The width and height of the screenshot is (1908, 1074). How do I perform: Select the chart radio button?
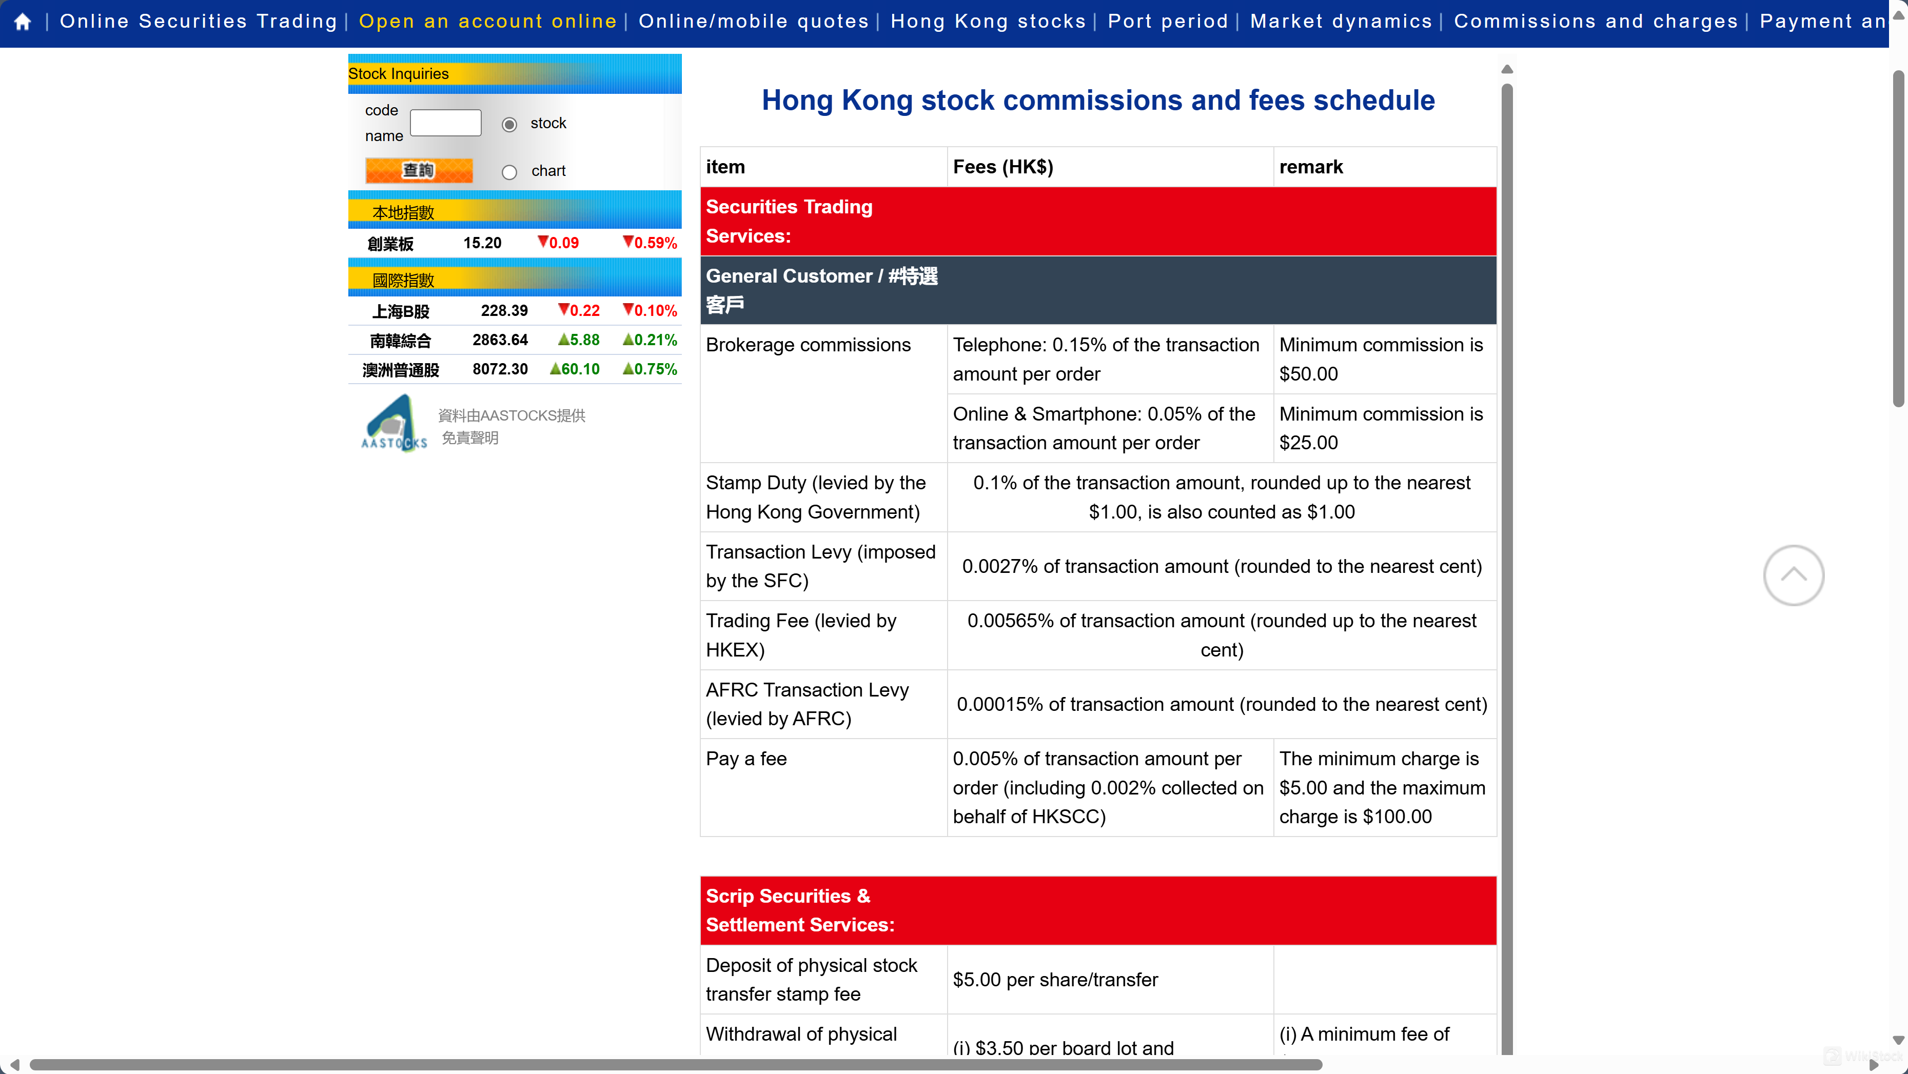click(x=509, y=172)
